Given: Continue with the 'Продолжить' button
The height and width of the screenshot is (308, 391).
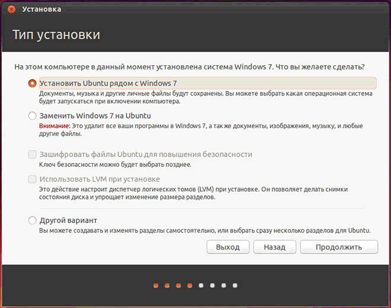Looking at the screenshot, I should [x=339, y=247].
